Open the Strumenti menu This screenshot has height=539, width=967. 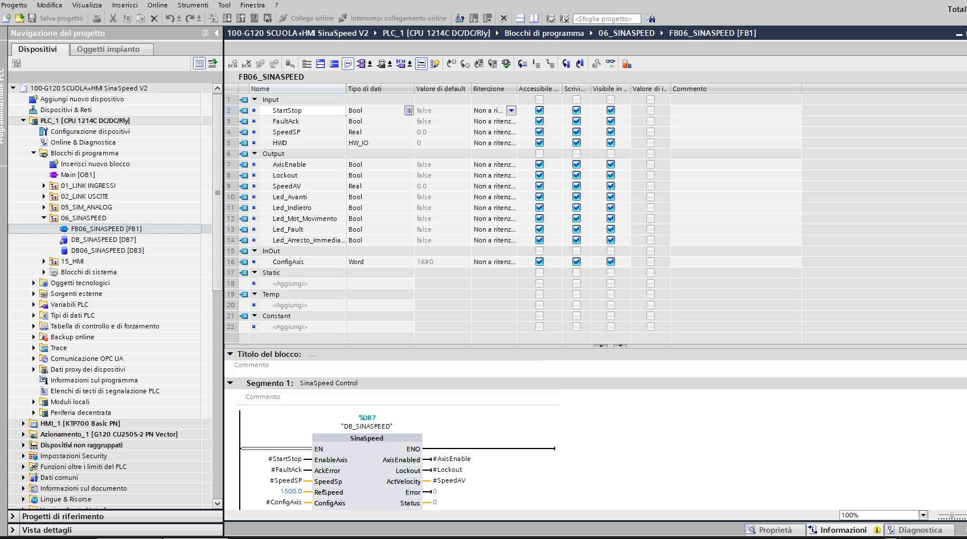tap(192, 5)
